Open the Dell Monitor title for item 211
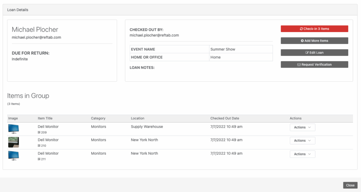 coord(48,153)
